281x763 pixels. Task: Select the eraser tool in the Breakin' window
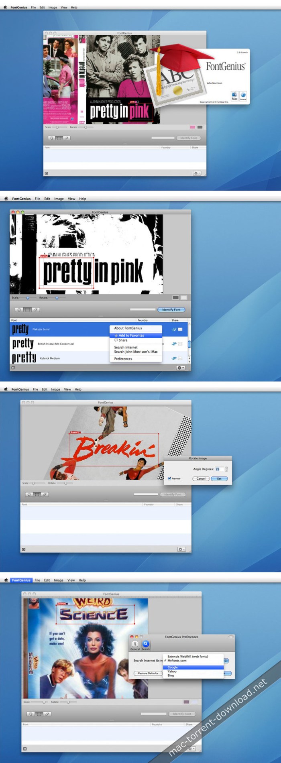(45, 494)
